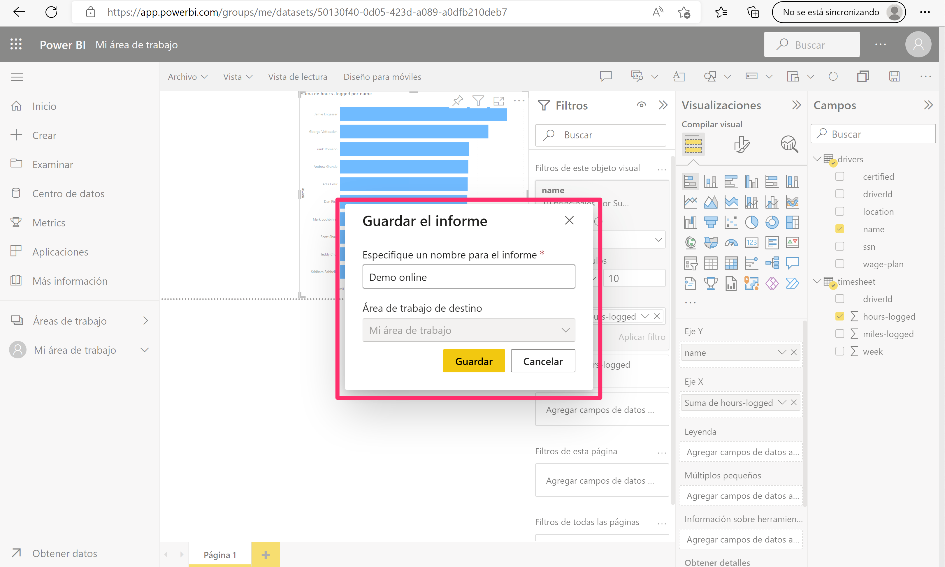
Task: Select the donut chart visualization
Action: click(772, 222)
